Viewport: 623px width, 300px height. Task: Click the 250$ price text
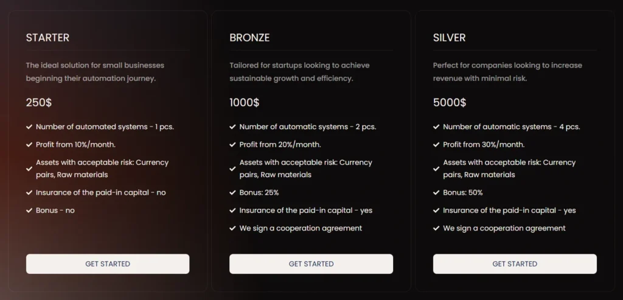(39, 102)
